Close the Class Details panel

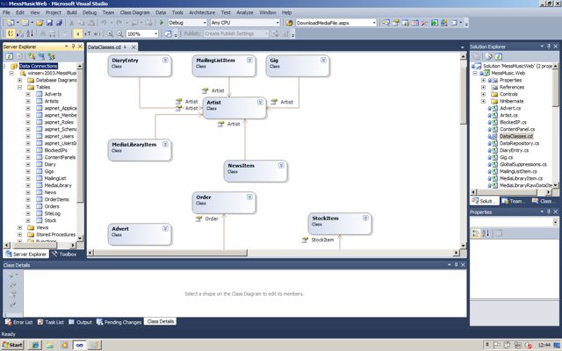tap(463, 265)
